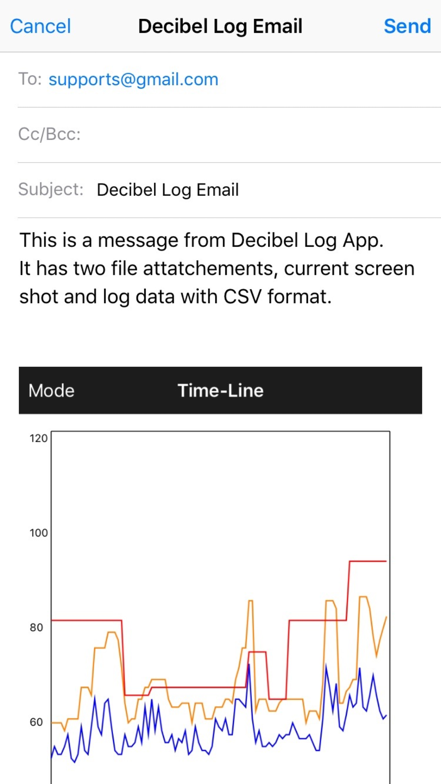Send the Decibel Log Email
Image resolution: width=441 pixels, height=784 pixels.
[x=407, y=26]
